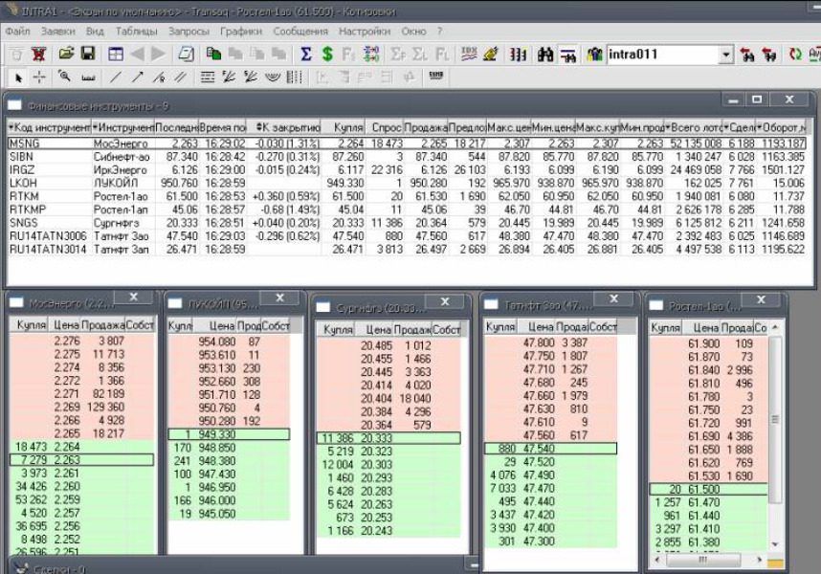Click the green dollar sign icon
The width and height of the screenshot is (821, 574).
pyautogui.click(x=327, y=54)
